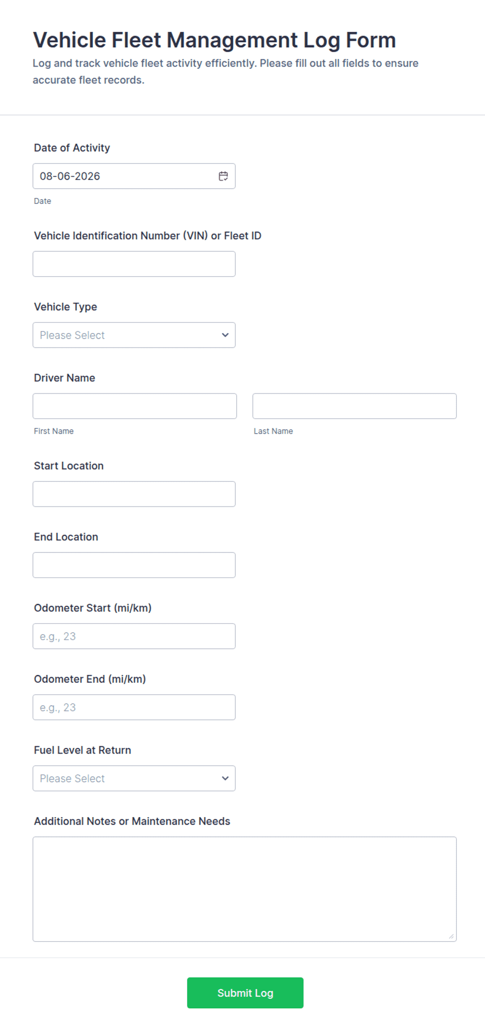485x1034 pixels.
Task: Open the Vehicle Type dropdown
Action: click(x=134, y=335)
